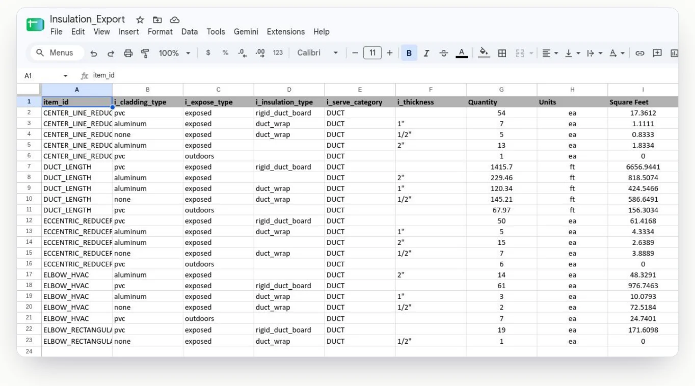
Task: Toggle bold formatting
Action: pyautogui.click(x=409, y=53)
